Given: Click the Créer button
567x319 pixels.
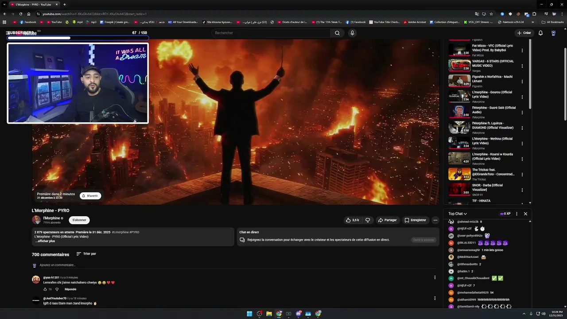Looking at the screenshot, I should click(x=524, y=33).
